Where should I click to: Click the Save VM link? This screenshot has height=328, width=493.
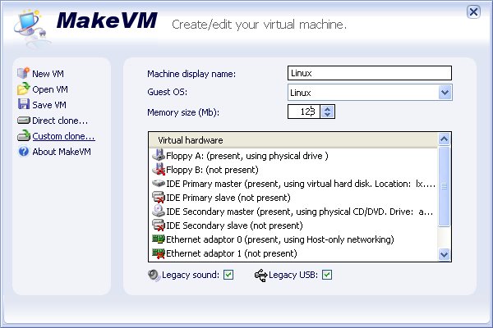click(49, 105)
